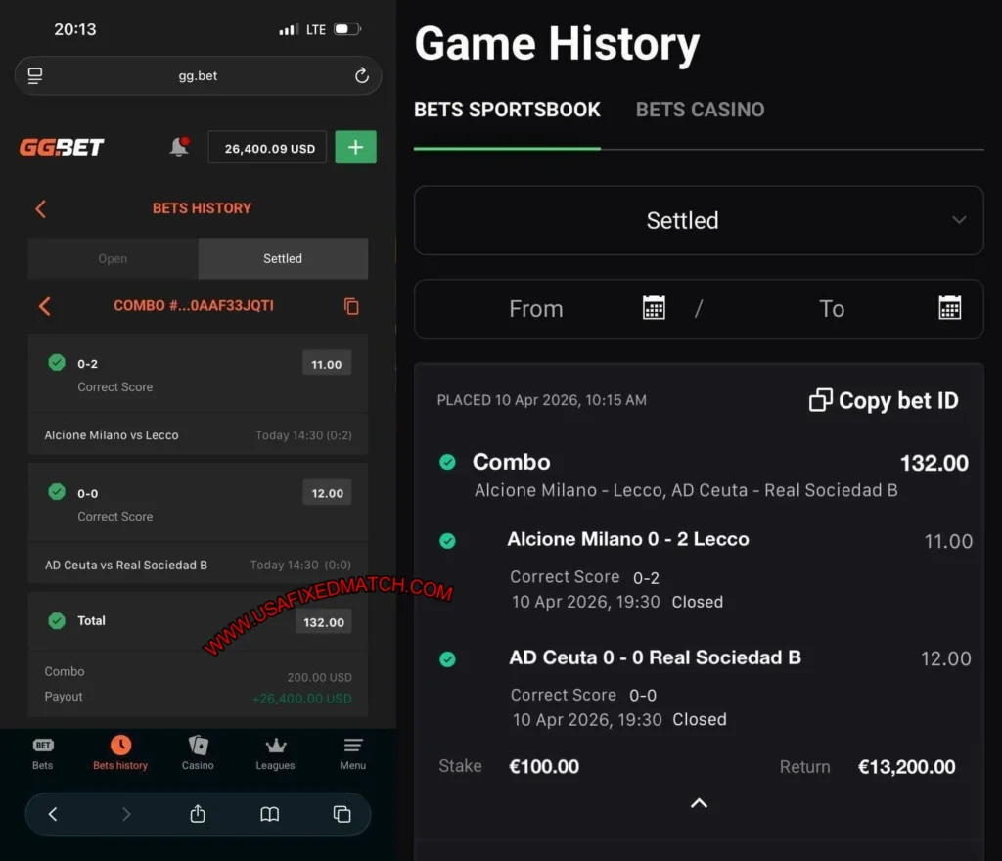The height and width of the screenshot is (861, 1002).
Task: Click the Copy bet ID button
Action: tap(882, 400)
